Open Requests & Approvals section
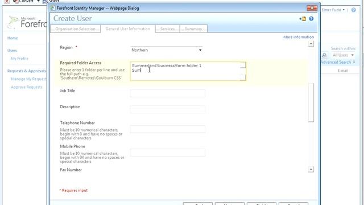364x205 pixels. pyautogui.click(x=27, y=71)
